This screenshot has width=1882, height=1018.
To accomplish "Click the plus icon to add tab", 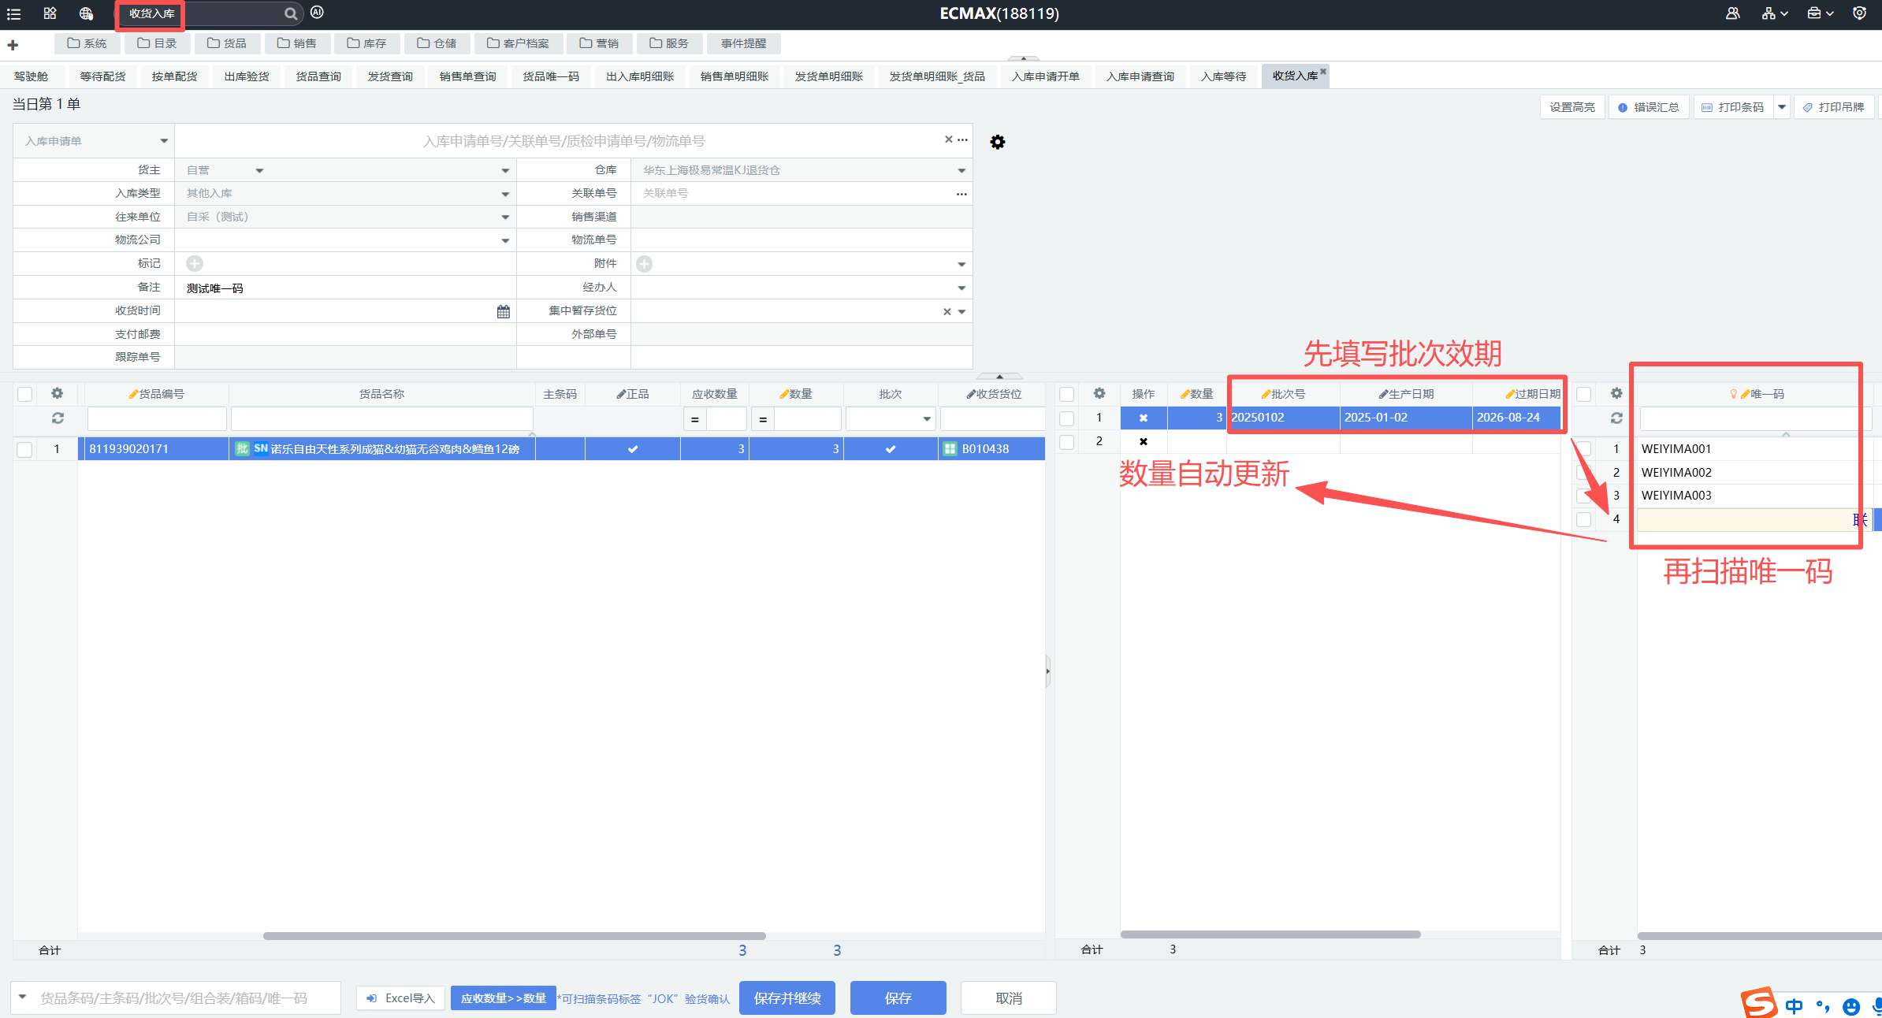I will [x=13, y=45].
